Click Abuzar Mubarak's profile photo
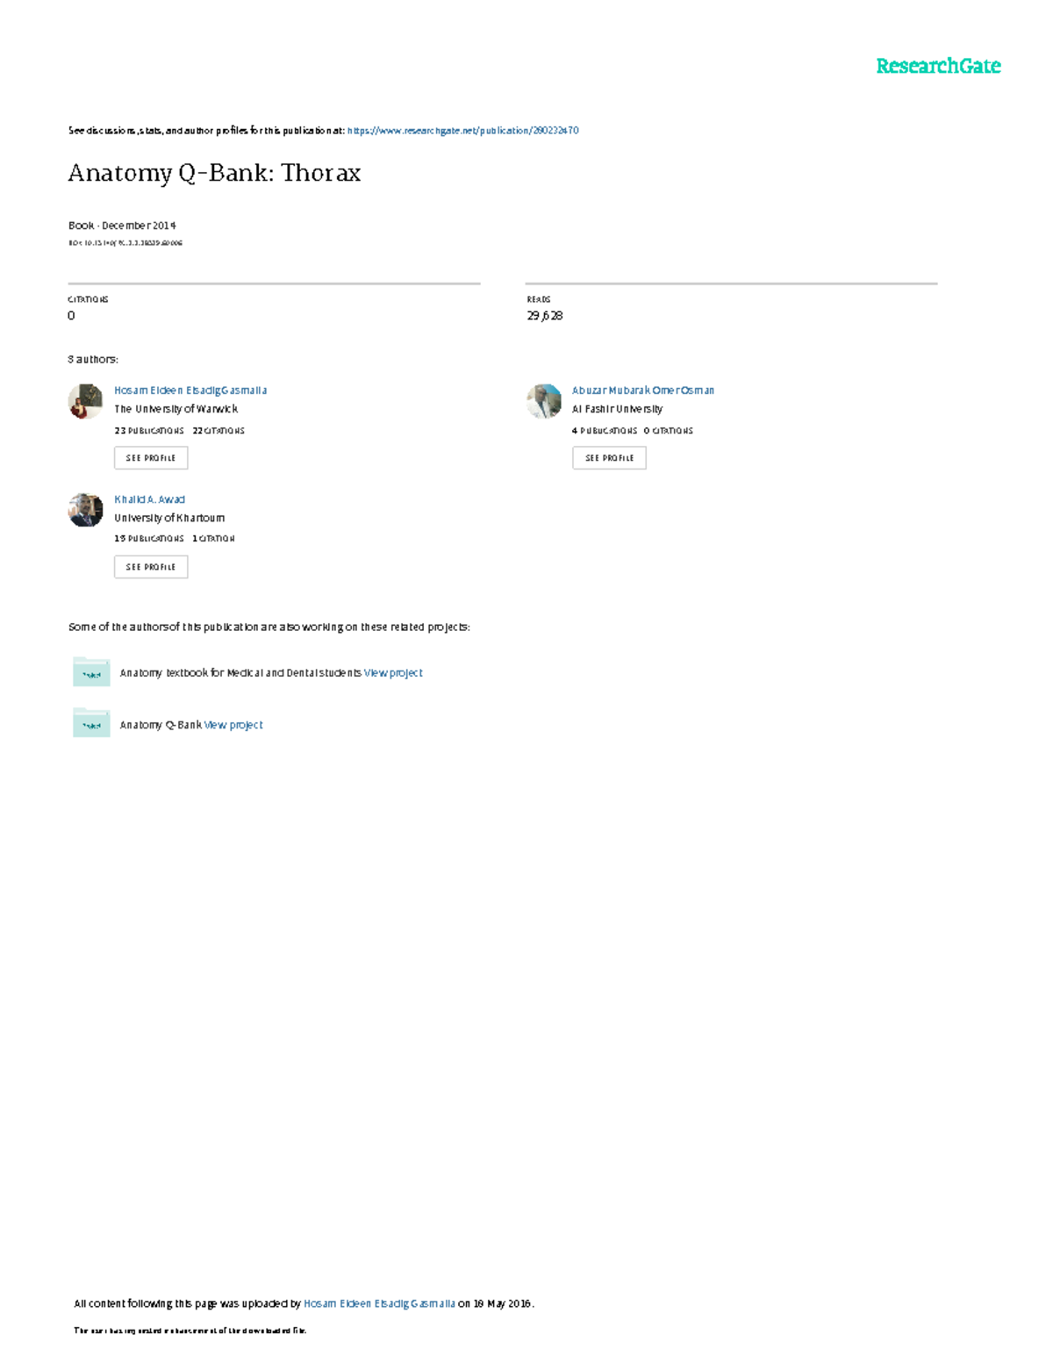 coord(542,400)
